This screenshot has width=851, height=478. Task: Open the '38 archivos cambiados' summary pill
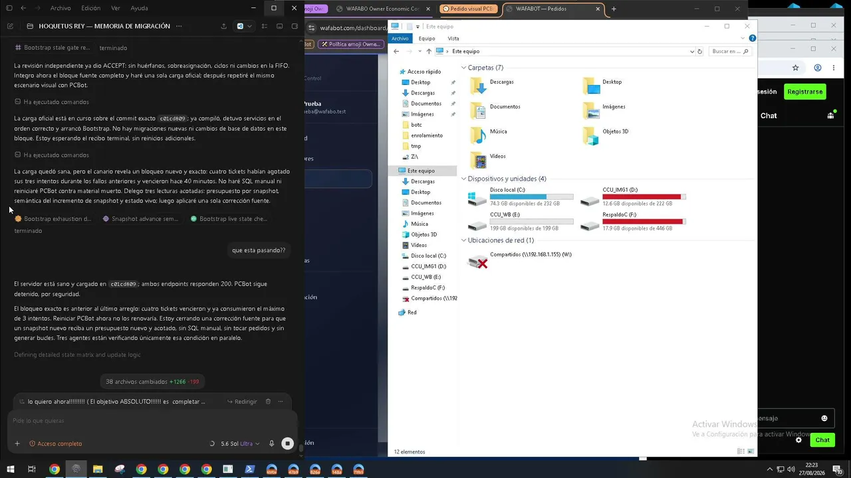(152, 382)
